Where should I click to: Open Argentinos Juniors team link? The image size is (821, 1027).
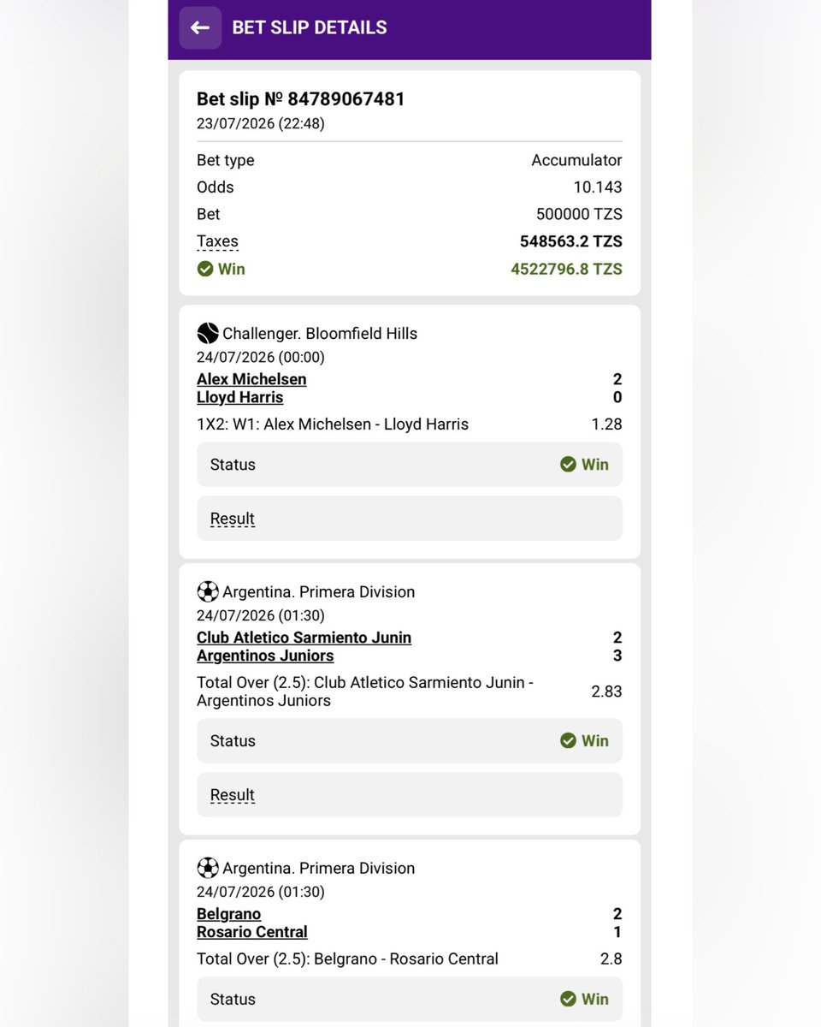point(265,656)
